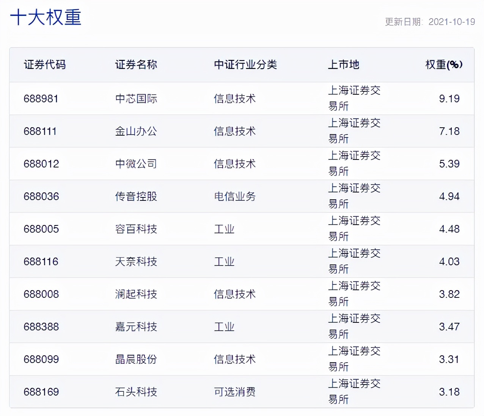
Task: Select the 权重(%) column header
Action: click(x=443, y=65)
